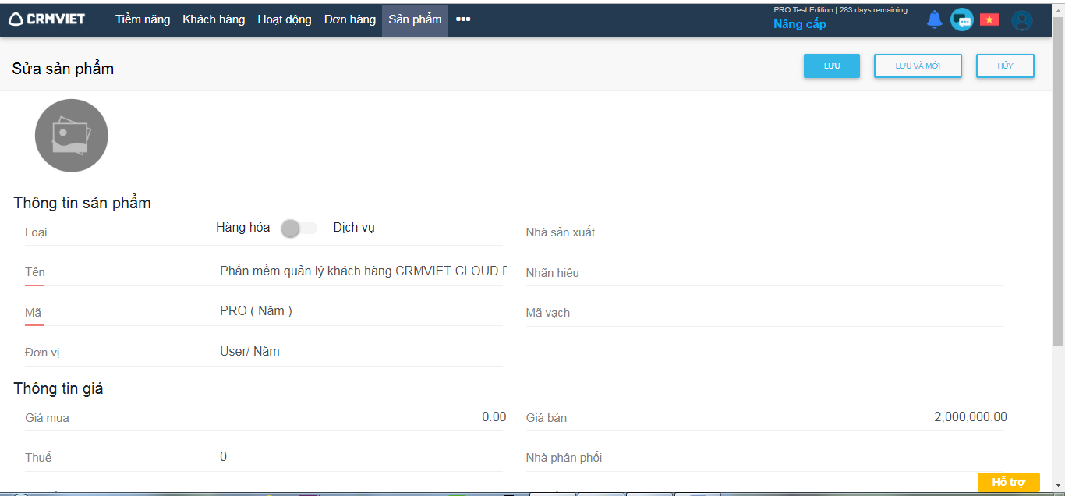
Task: Click the Sản phẩm tab
Action: pos(415,19)
